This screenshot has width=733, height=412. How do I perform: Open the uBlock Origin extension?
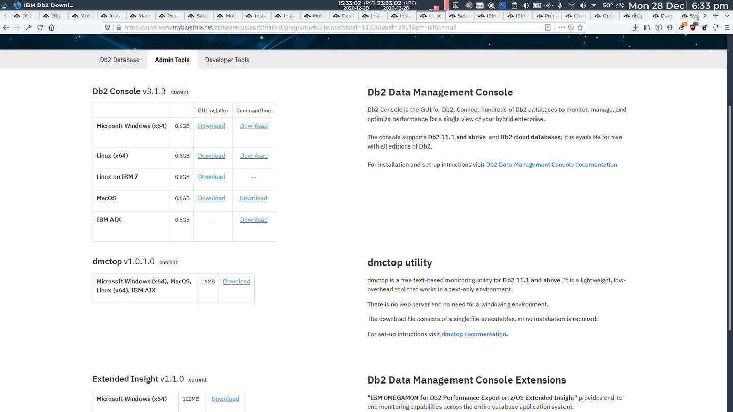click(693, 27)
